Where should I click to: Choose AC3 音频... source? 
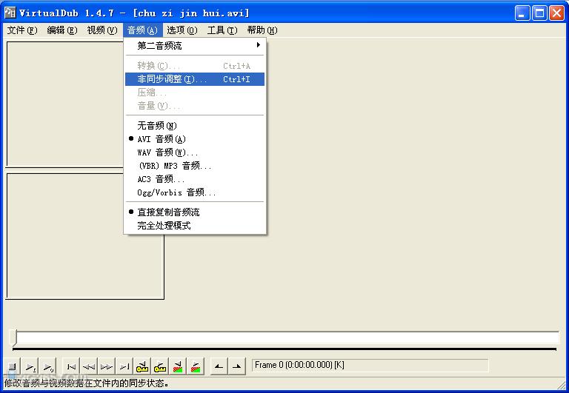(x=195, y=179)
